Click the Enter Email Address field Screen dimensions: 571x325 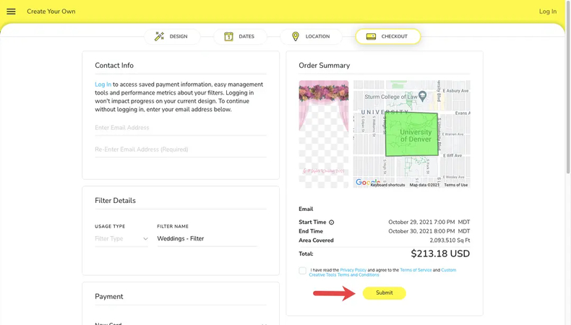tap(180, 128)
